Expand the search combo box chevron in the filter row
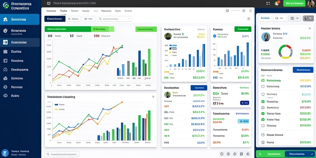 [x=129, y=19]
